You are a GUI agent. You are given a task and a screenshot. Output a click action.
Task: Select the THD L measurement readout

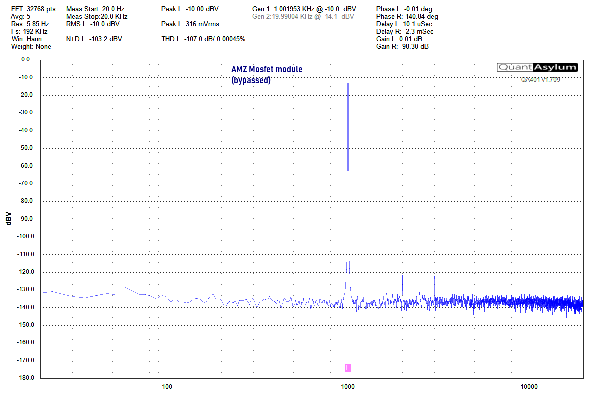(203, 39)
